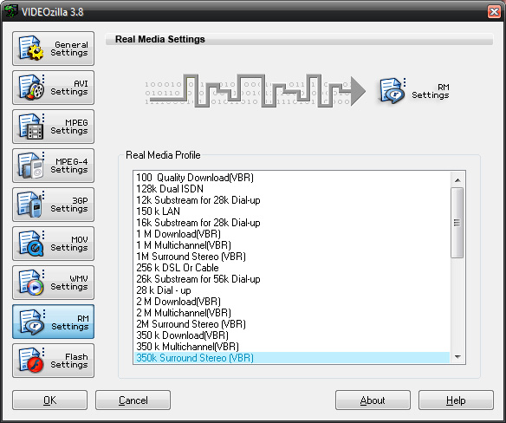
Task: Click profile list scroll up arrow
Action: [x=457, y=180]
